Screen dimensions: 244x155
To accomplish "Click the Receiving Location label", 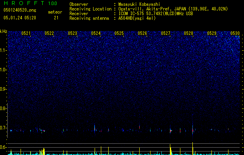I will [x=90, y=9].
